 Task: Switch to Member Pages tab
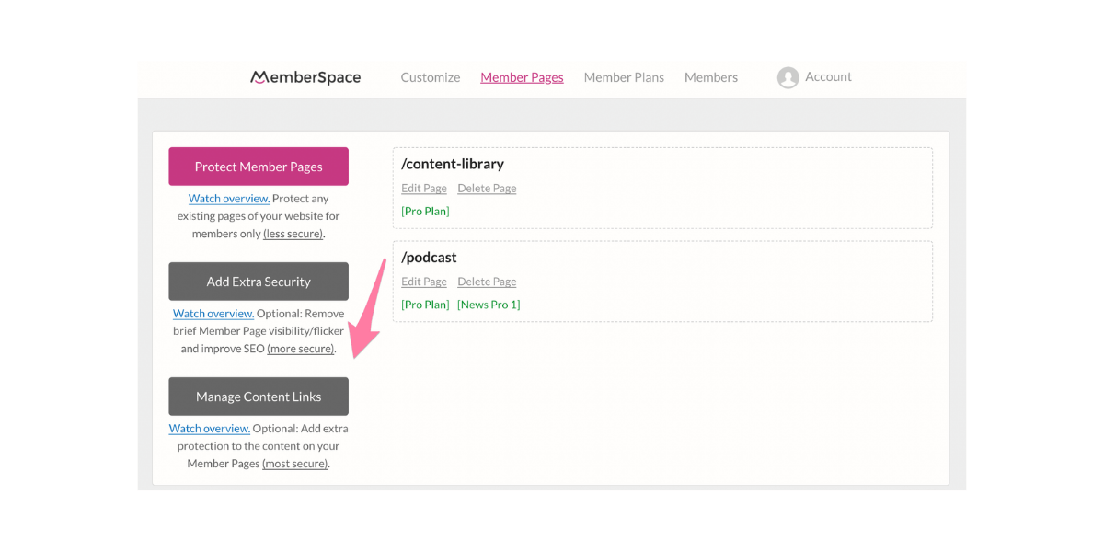pyautogui.click(x=522, y=77)
